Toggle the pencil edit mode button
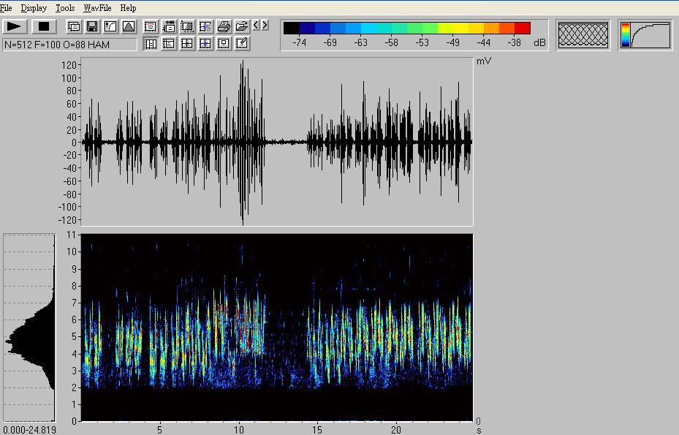679x435 pixels. (242, 44)
